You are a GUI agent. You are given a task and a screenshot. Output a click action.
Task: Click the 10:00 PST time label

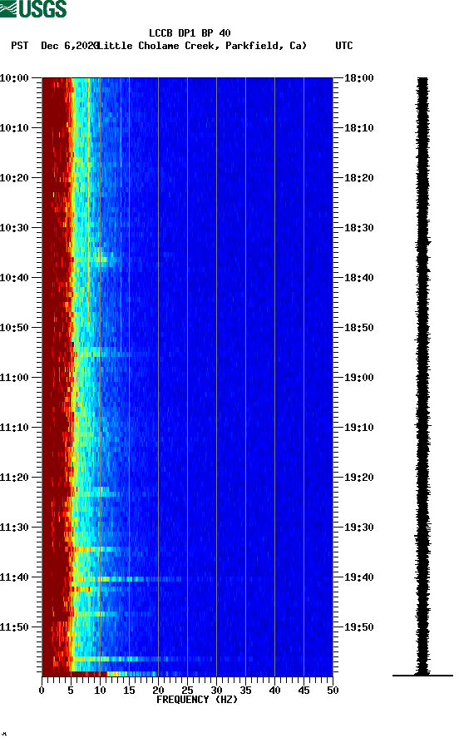[x=14, y=77]
